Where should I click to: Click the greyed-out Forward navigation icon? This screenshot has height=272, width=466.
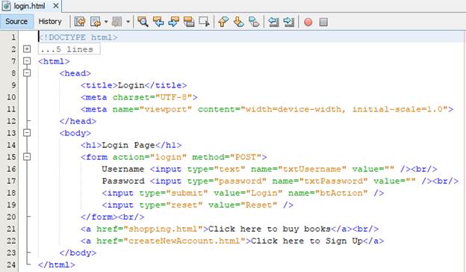coord(116,22)
